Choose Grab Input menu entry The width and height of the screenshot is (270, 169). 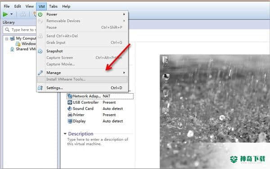pos(82,43)
